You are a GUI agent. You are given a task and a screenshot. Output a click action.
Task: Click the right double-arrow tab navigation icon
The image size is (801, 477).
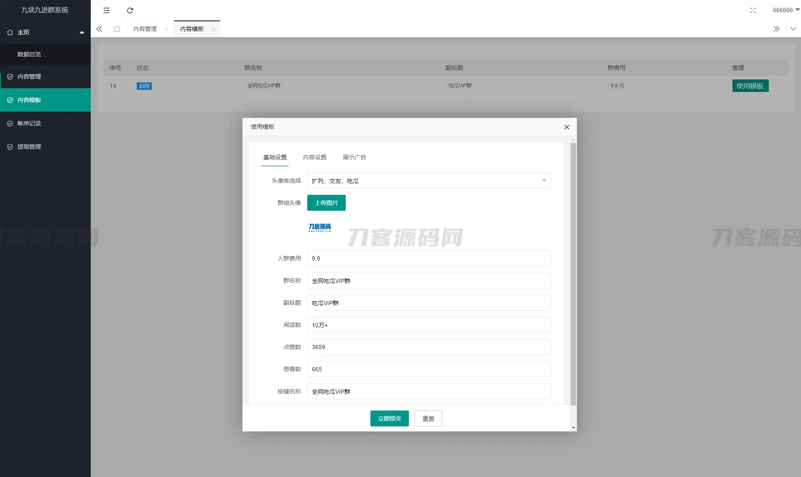click(777, 28)
